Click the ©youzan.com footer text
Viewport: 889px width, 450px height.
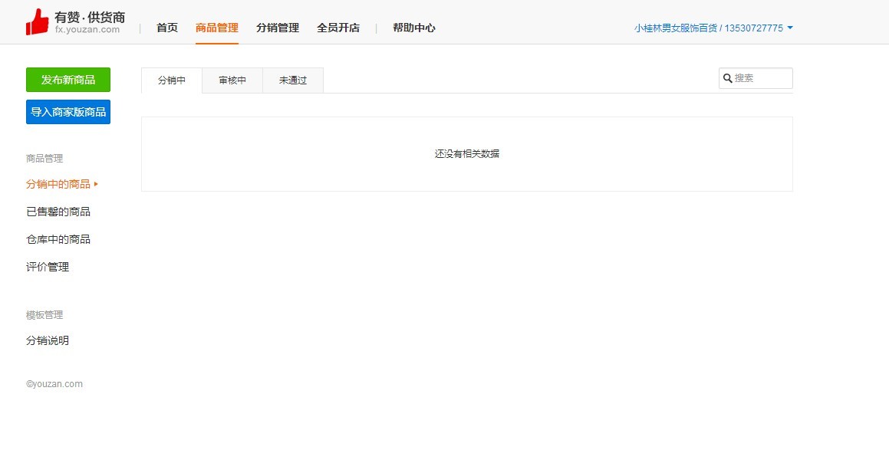pos(54,384)
